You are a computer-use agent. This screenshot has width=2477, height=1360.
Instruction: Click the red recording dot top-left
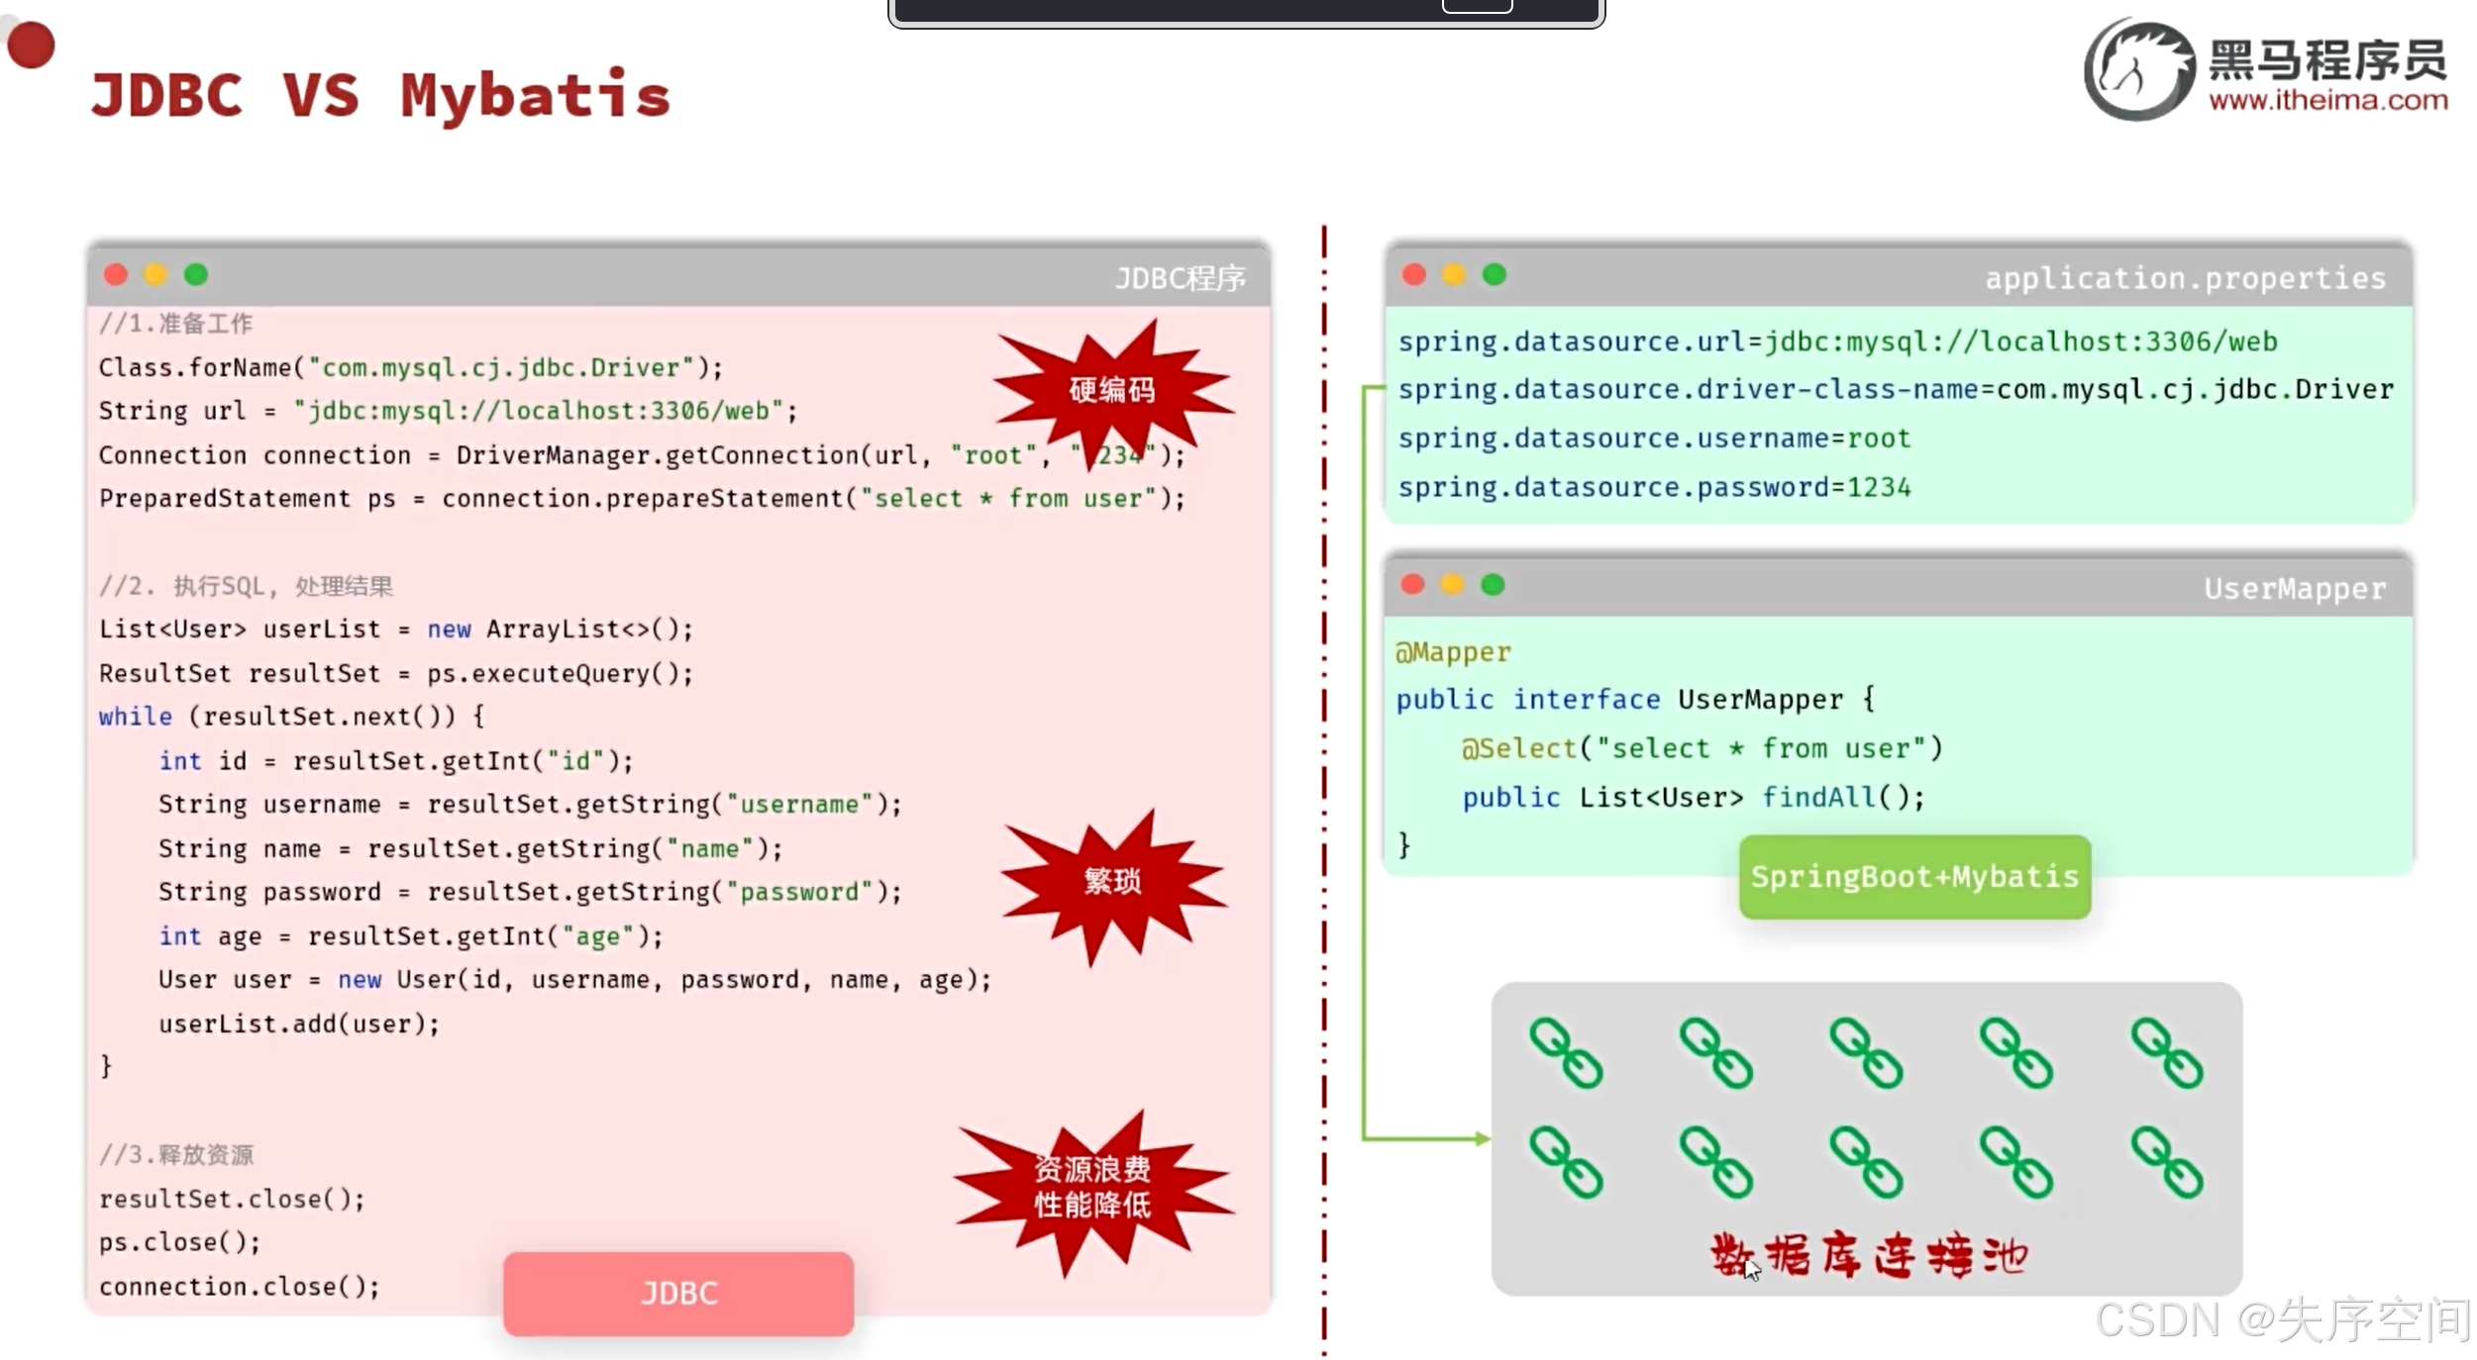31,46
